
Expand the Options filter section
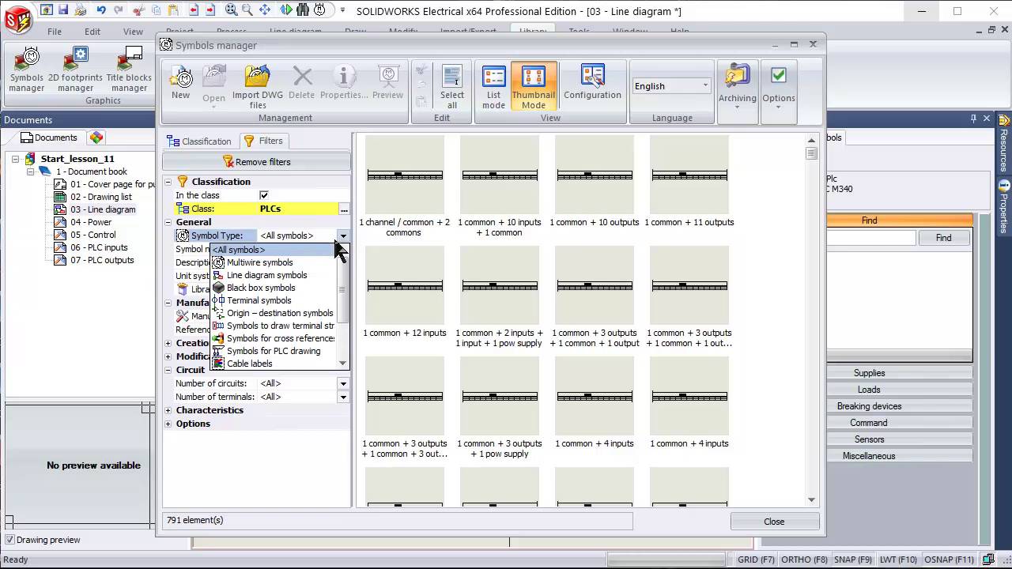(x=168, y=424)
